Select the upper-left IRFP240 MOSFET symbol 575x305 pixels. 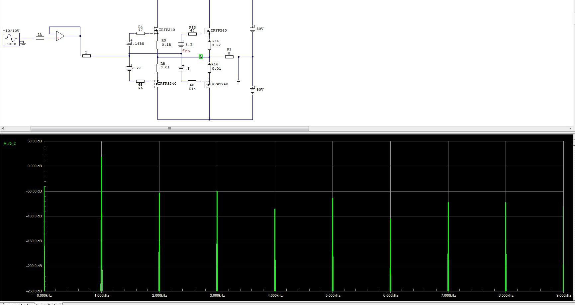tap(155, 30)
